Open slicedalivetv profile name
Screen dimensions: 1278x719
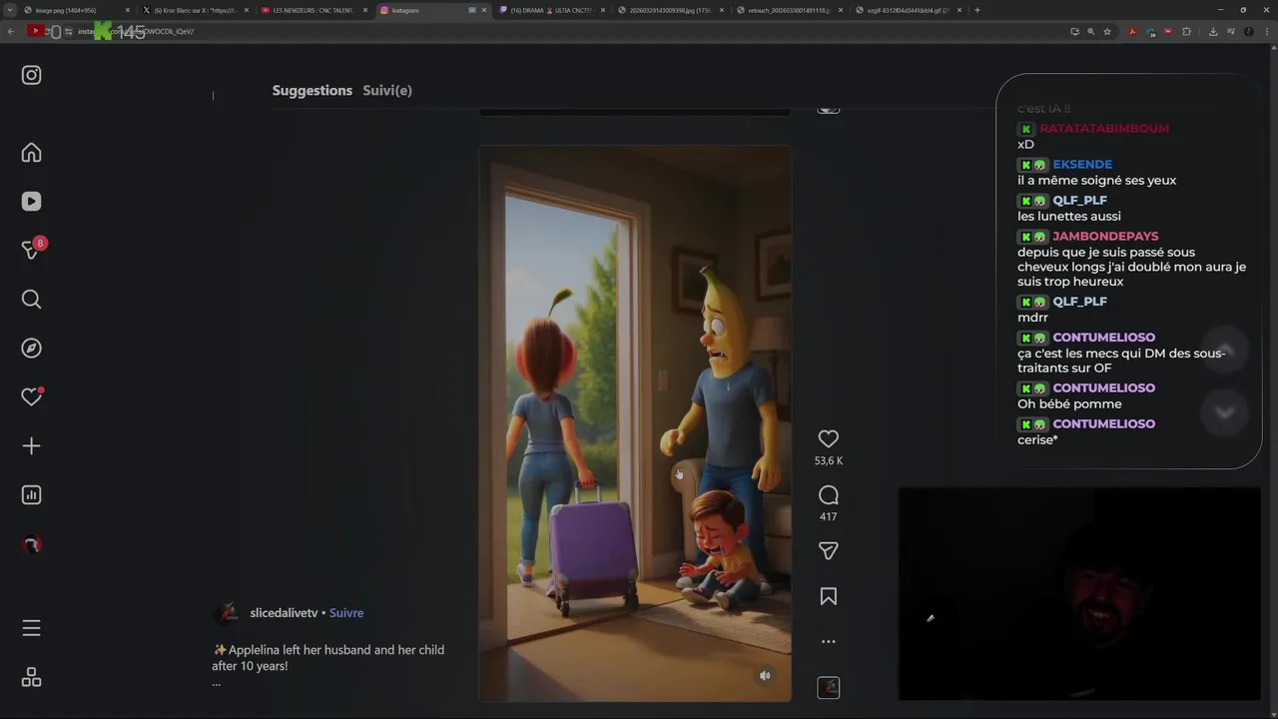tap(284, 613)
